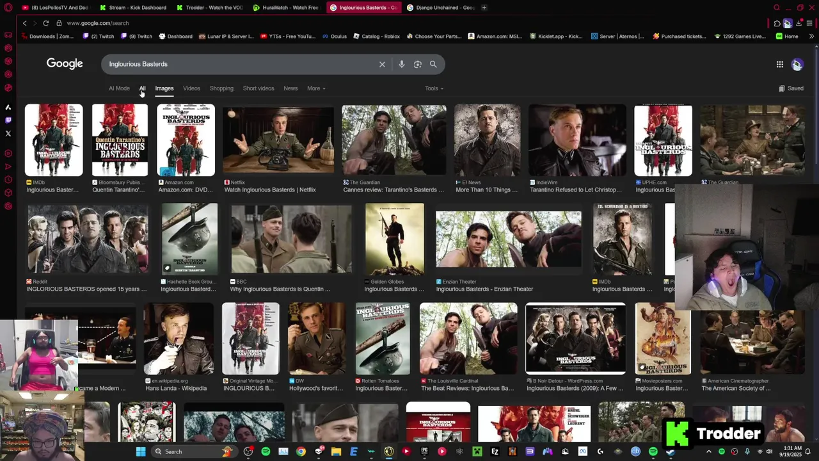
Task: Switch to Django Unchained browser tab
Action: 440,8
